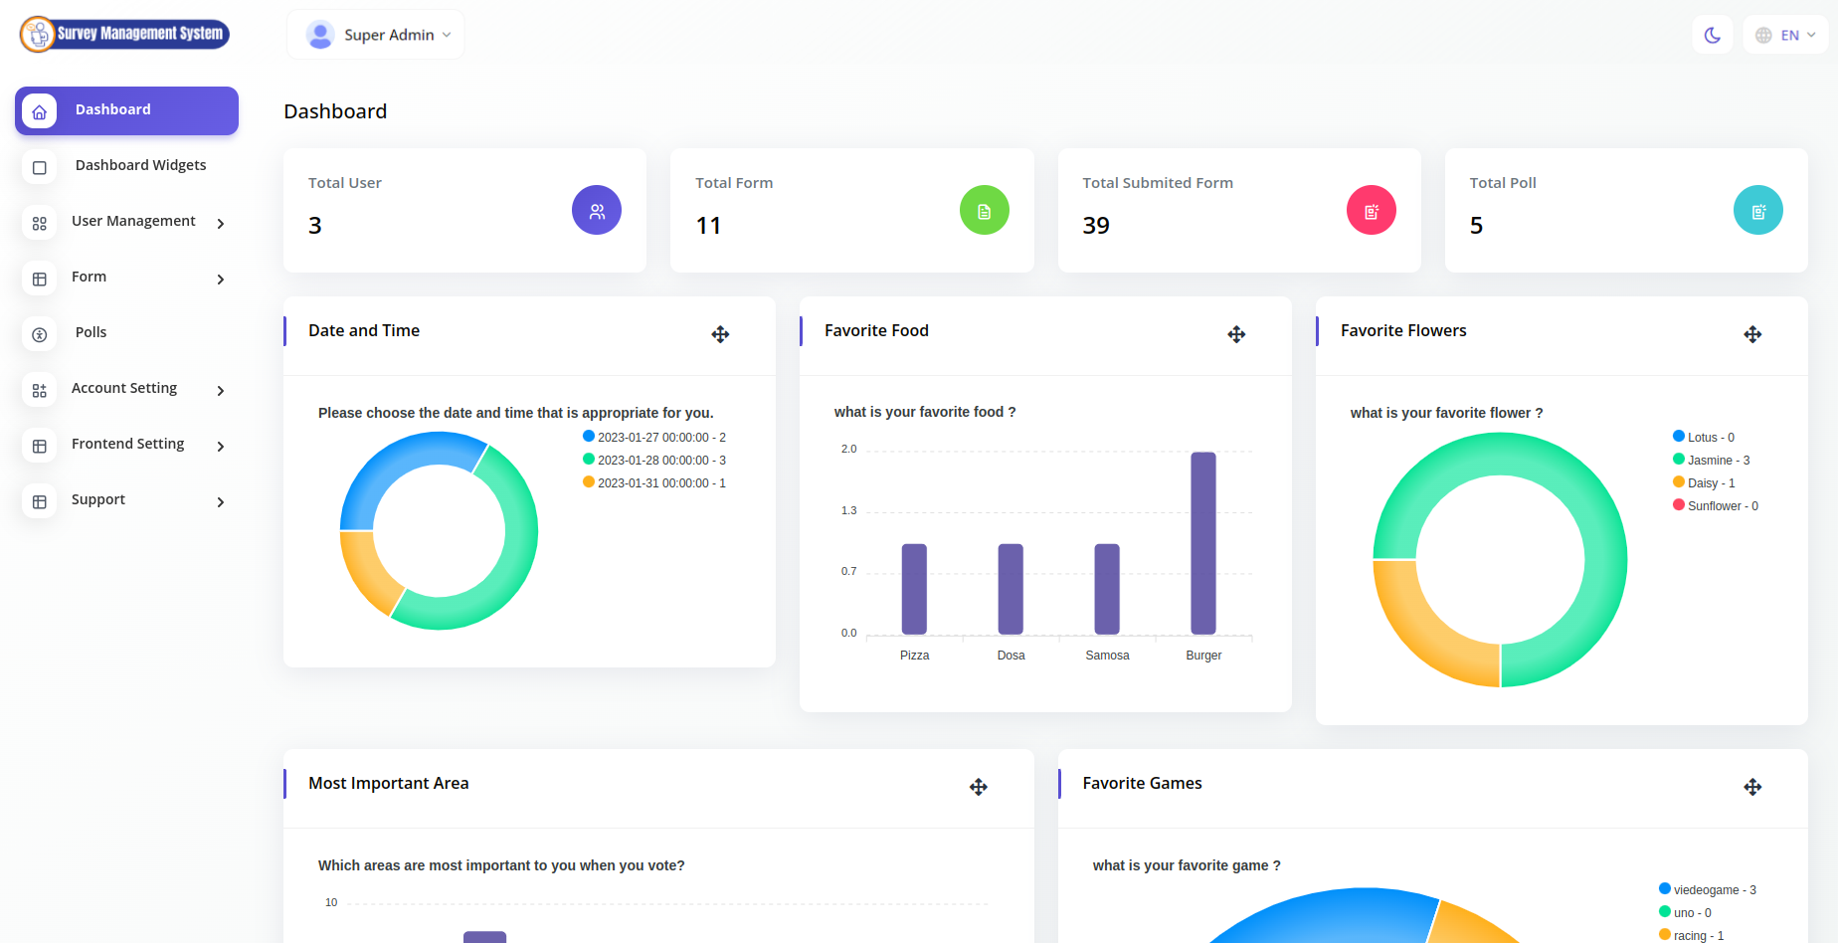Viewport: 1838px width, 943px height.
Task: Grab the Date and Time move handle icon
Action: coord(720,334)
